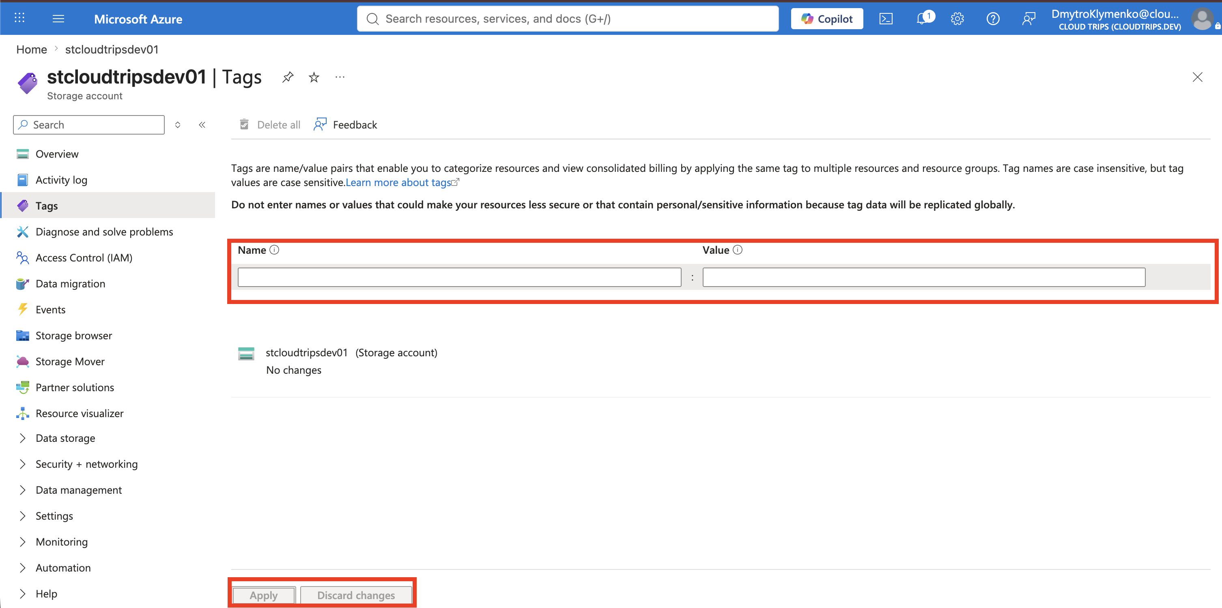
Task: Focus the sidebar Search box
Action: 89,124
